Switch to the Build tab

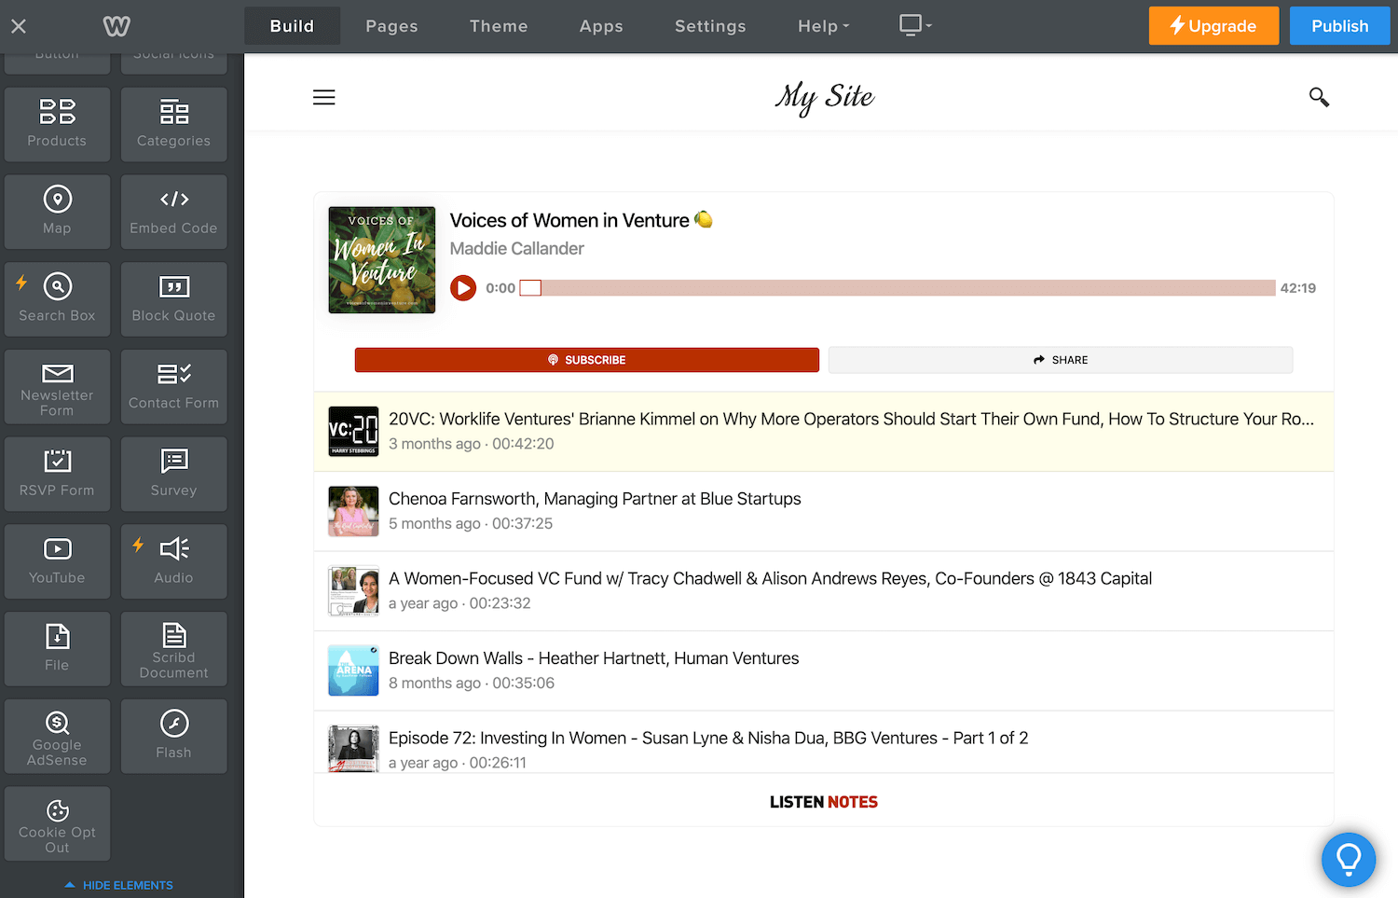pyautogui.click(x=292, y=26)
